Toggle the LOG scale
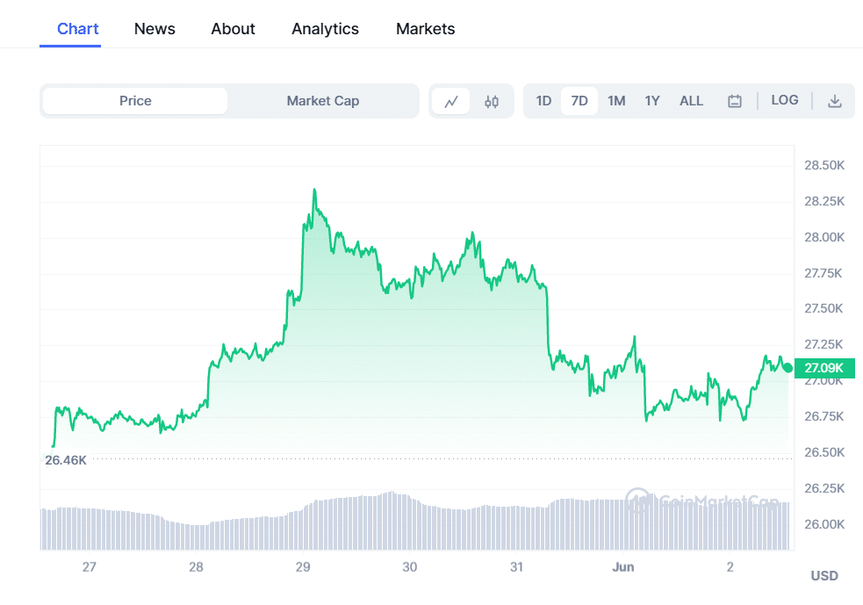Screen dimensions: 863x605 [x=784, y=100]
